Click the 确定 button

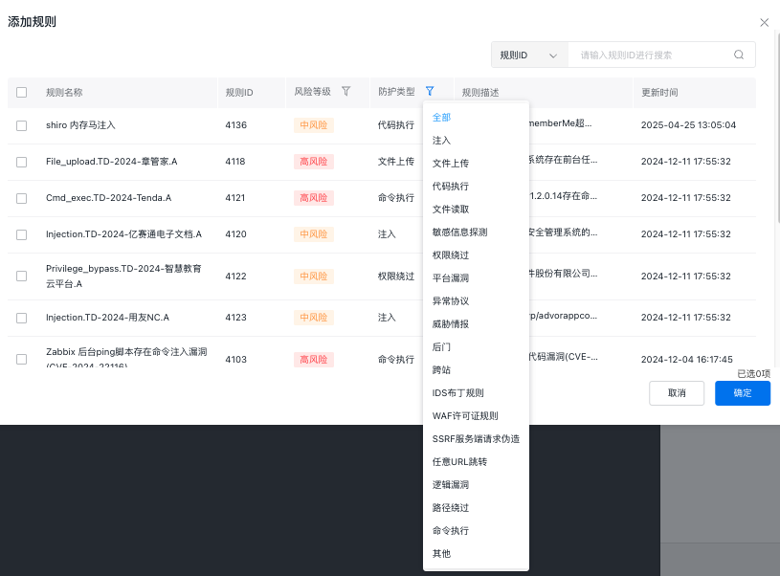click(x=743, y=393)
